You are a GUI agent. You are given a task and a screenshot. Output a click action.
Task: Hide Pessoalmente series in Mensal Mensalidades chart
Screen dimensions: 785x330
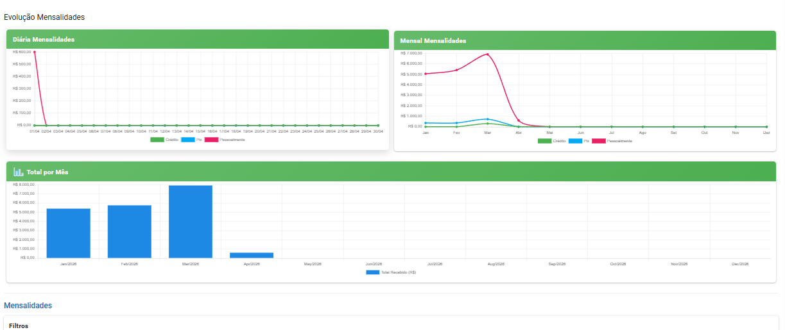(599, 141)
